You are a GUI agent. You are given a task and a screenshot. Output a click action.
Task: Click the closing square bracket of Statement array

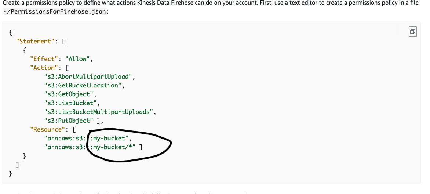(18, 165)
